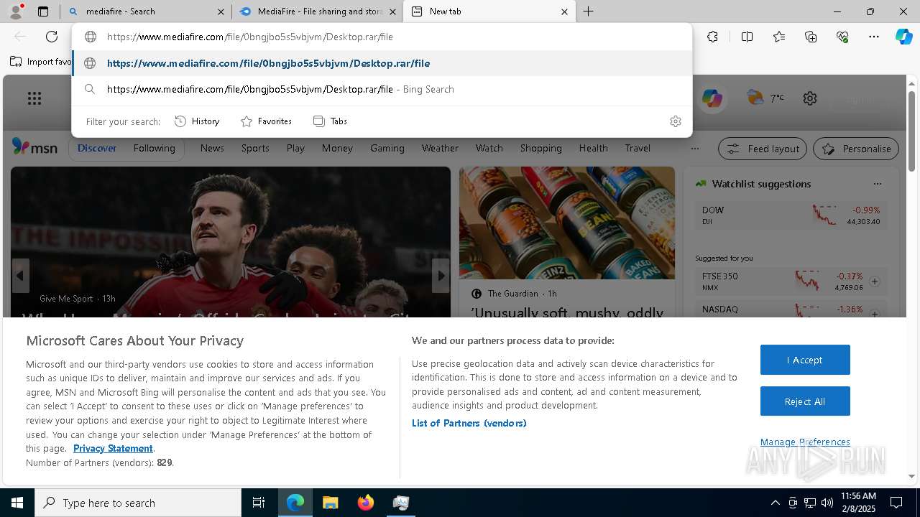Open Manage Preferences link
This screenshot has width=920, height=517.
click(x=805, y=442)
